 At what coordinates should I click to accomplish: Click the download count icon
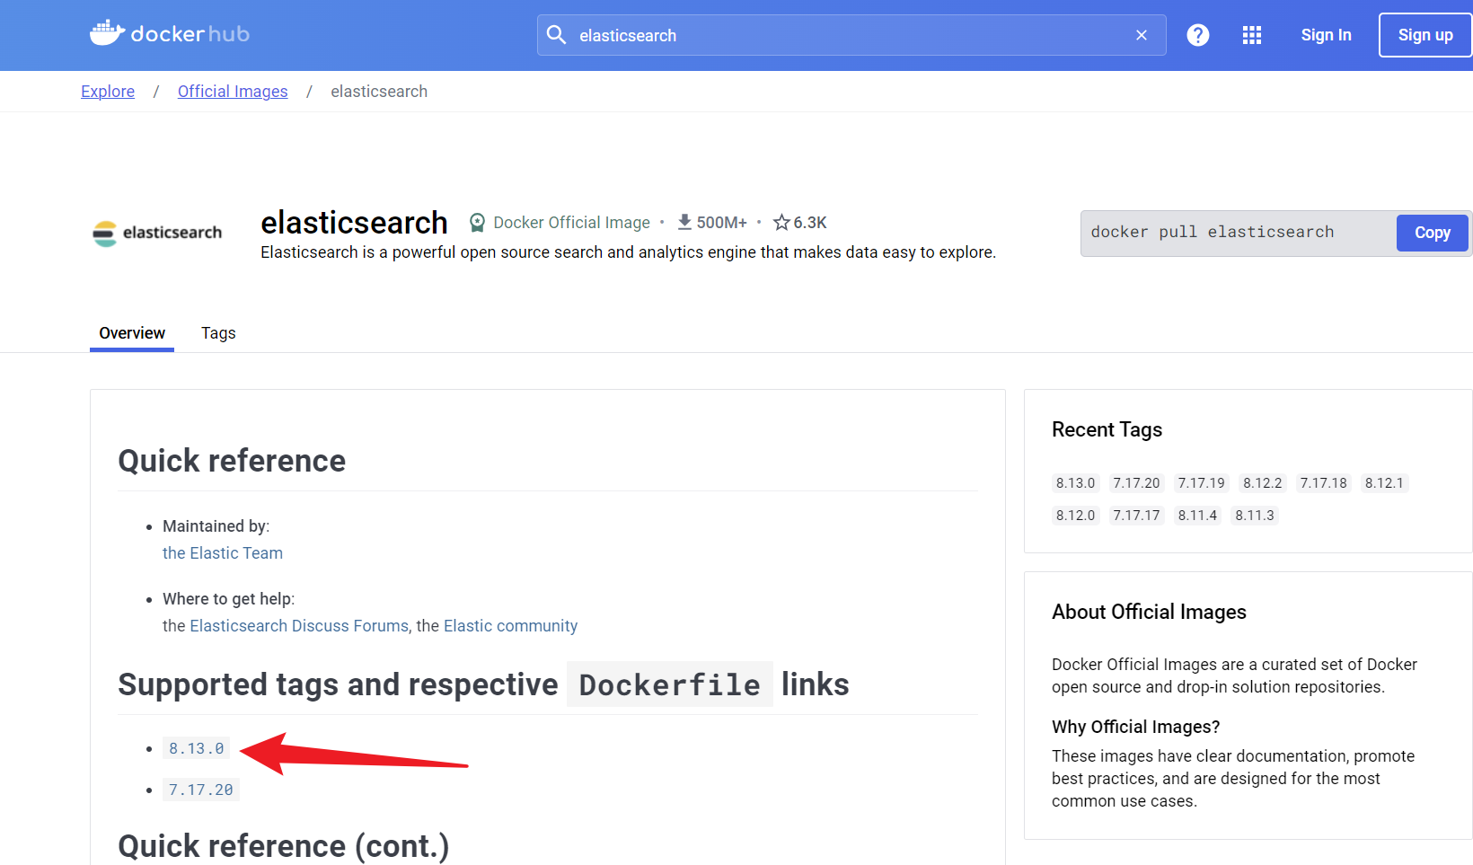click(x=684, y=222)
